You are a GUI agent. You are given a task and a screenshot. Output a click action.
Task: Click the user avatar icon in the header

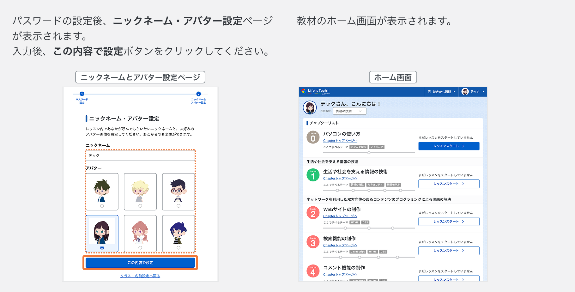(x=465, y=92)
